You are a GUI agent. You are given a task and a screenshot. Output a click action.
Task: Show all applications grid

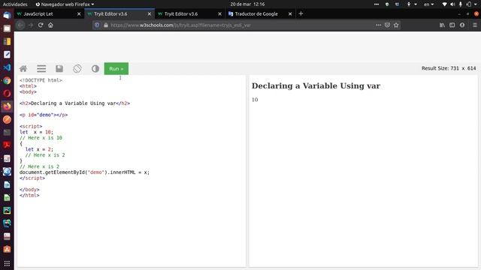pos(7,263)
